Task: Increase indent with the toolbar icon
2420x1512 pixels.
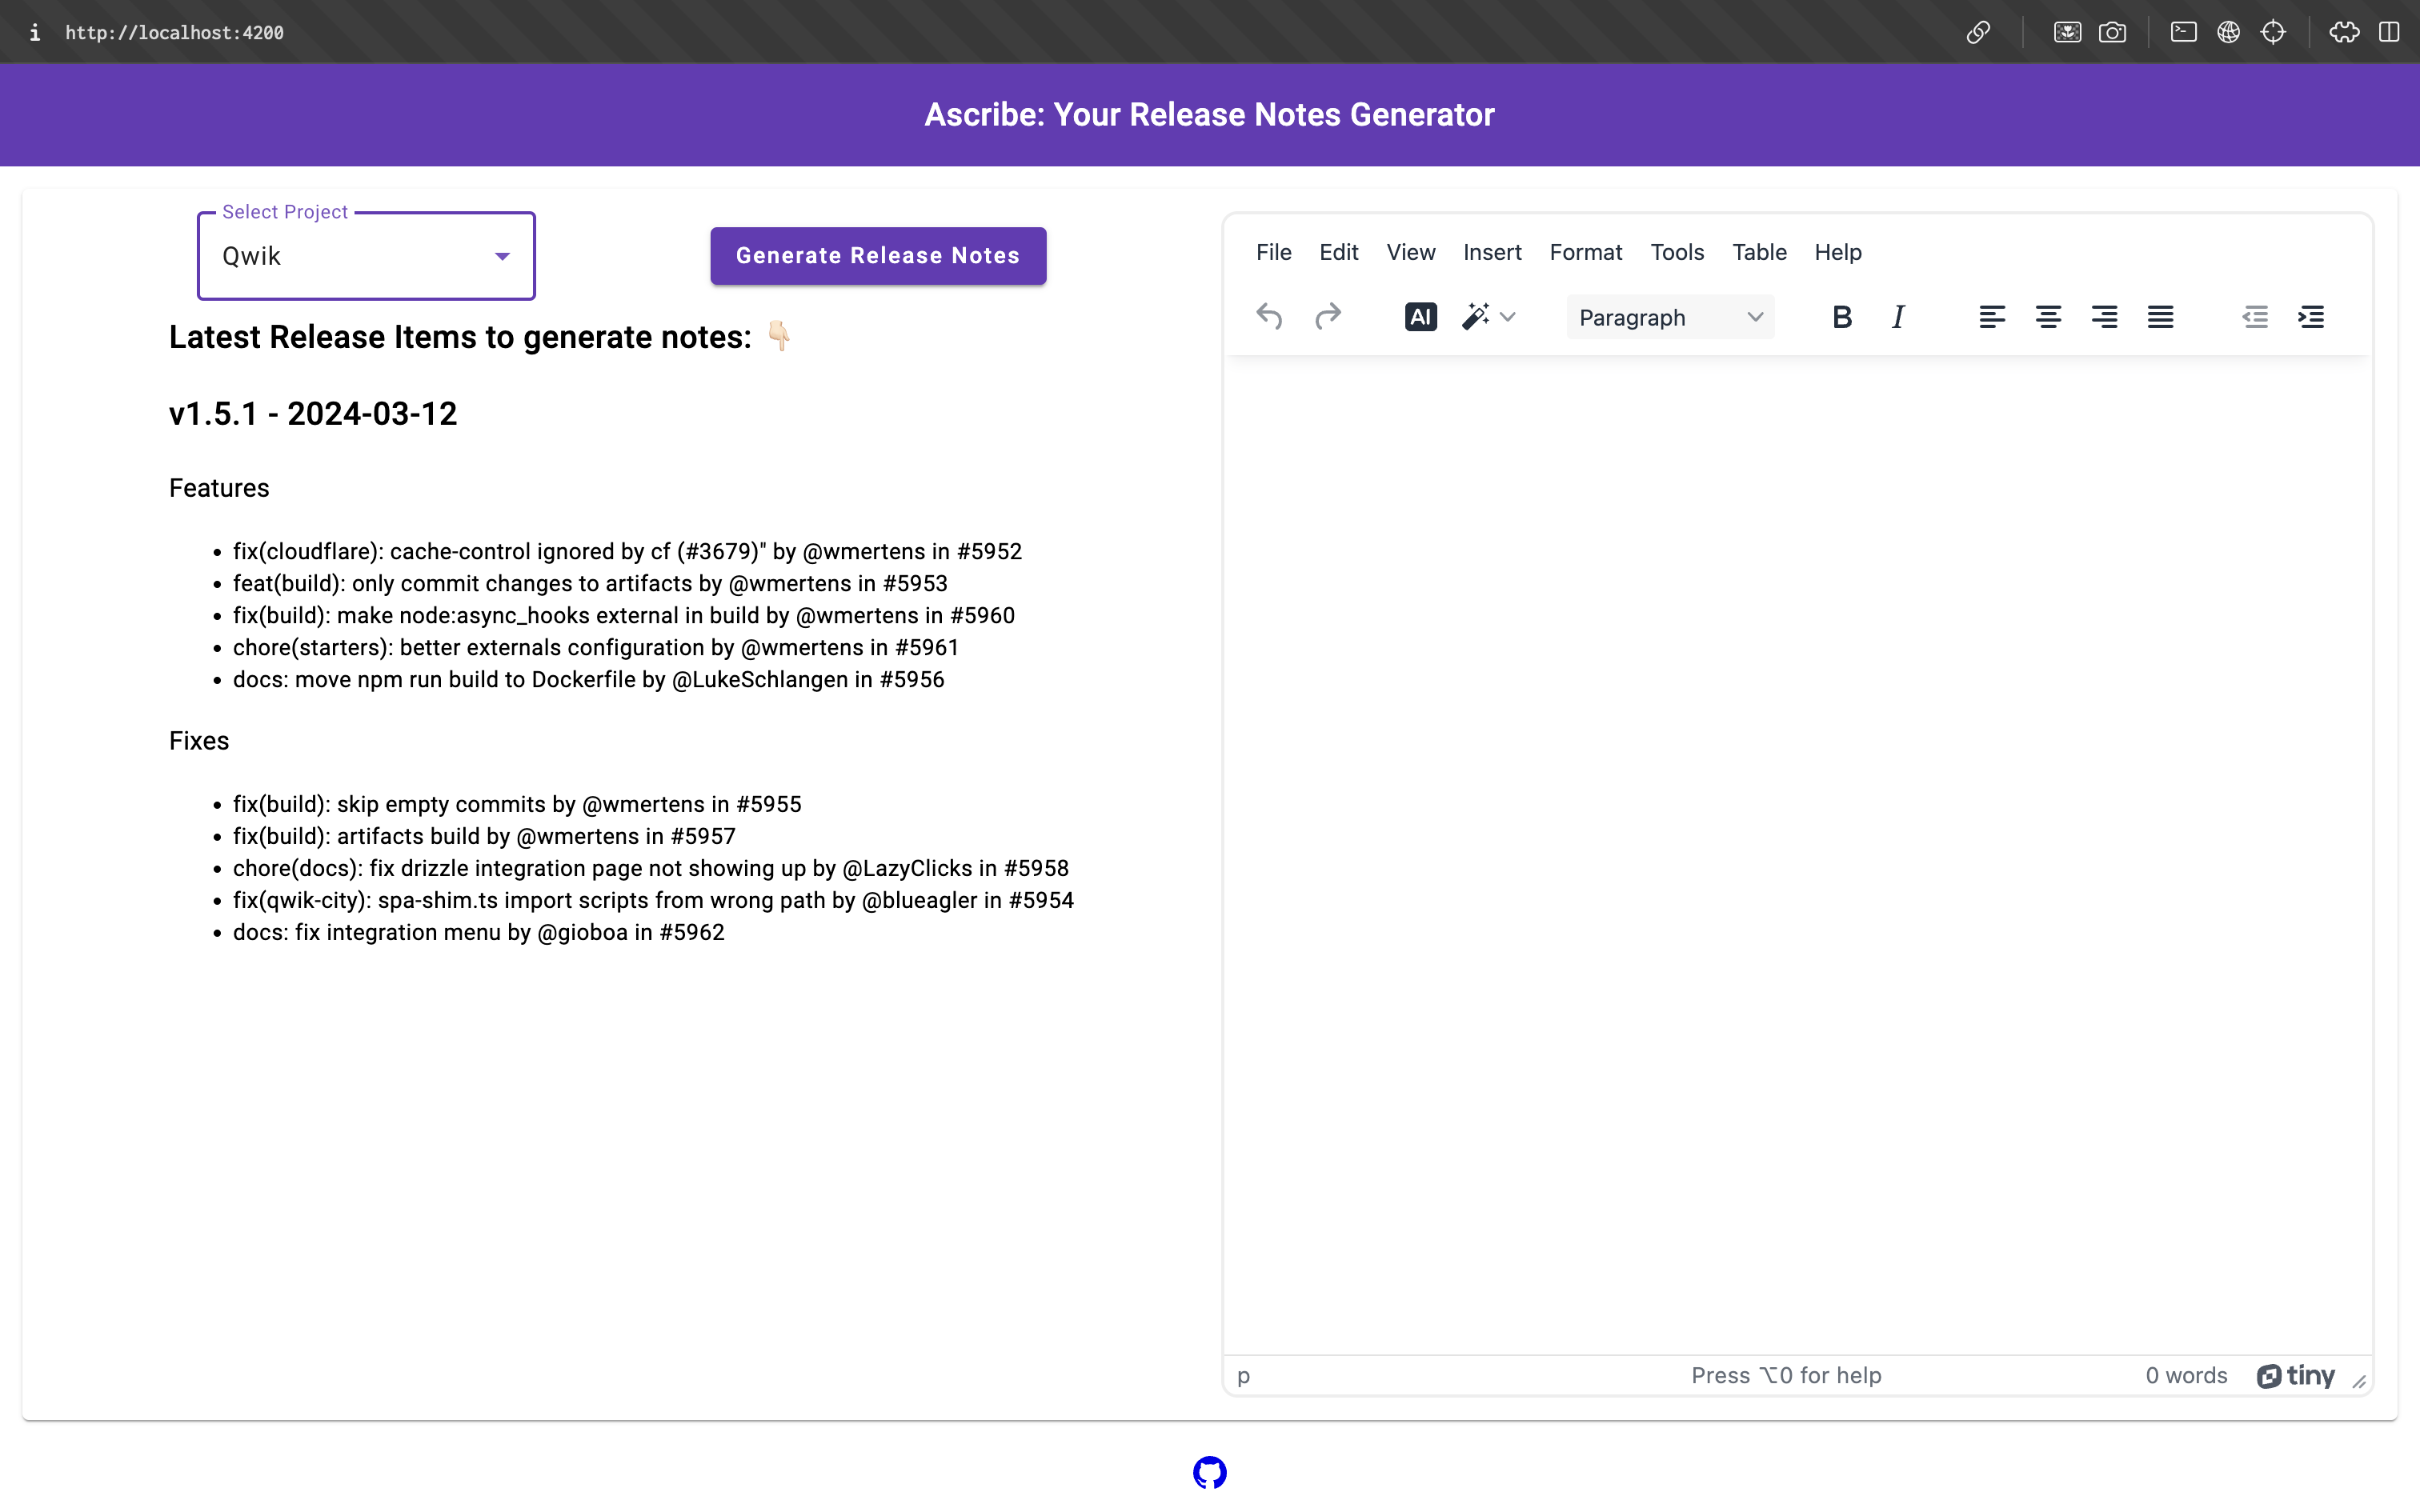Action: click(x=2311, y=317)
